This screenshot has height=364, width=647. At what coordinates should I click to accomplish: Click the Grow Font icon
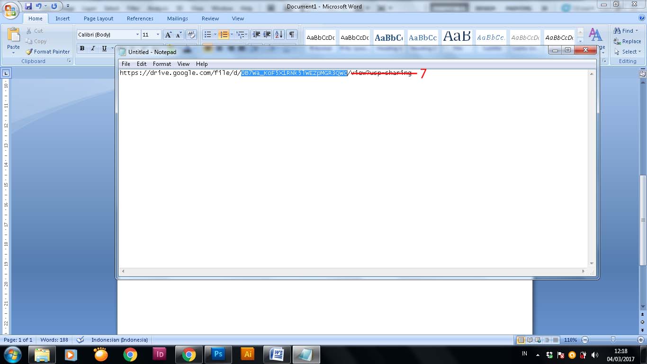[x=168, y=35]
